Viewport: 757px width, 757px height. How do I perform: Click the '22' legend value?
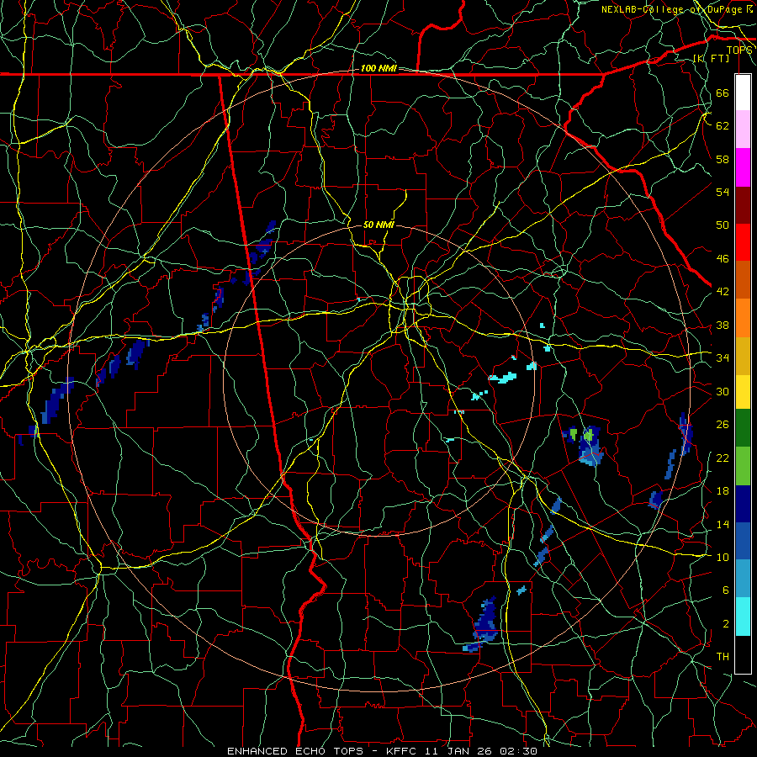[723, 458]
